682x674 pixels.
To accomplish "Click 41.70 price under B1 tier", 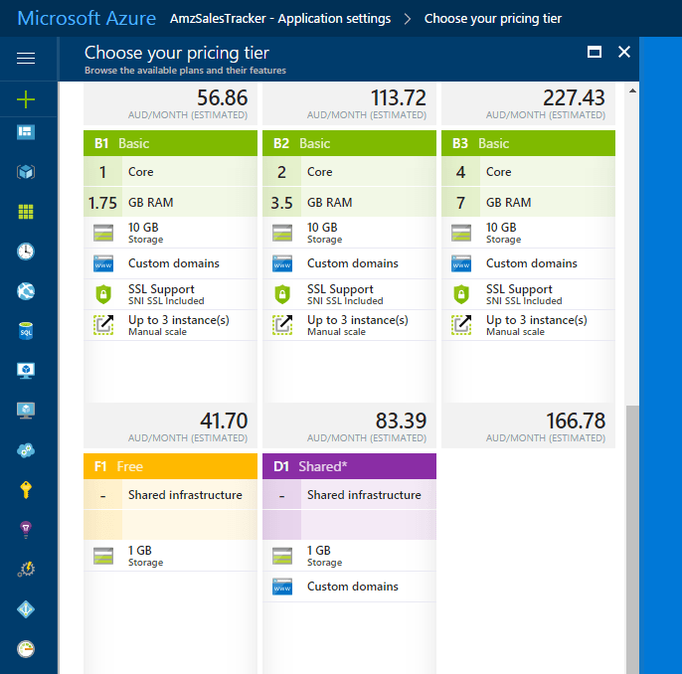I will coord(224,421).
